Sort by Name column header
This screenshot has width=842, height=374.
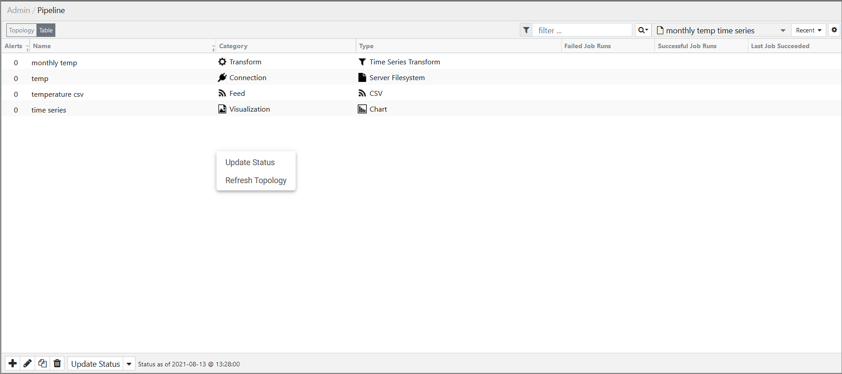pos(42,46)
